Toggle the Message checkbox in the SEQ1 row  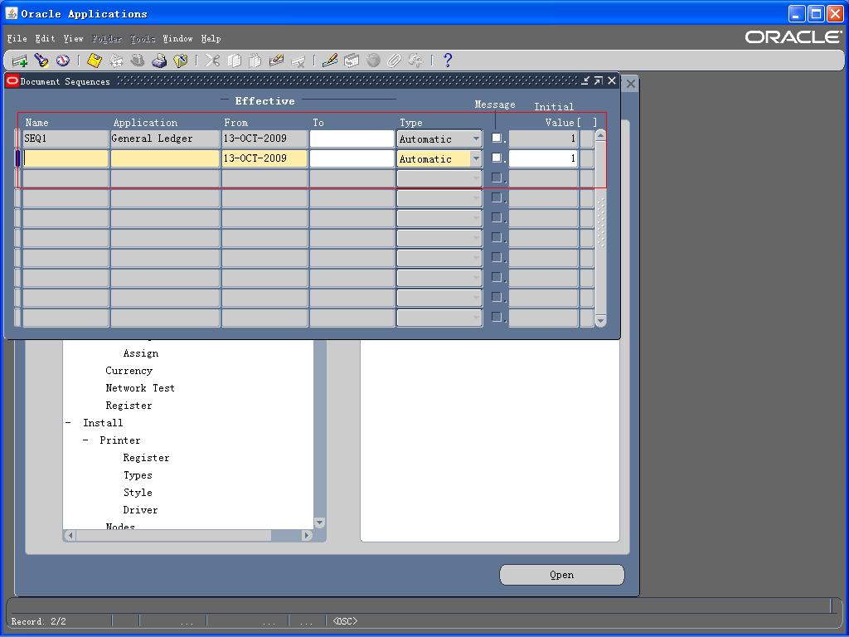click(497, 138)
